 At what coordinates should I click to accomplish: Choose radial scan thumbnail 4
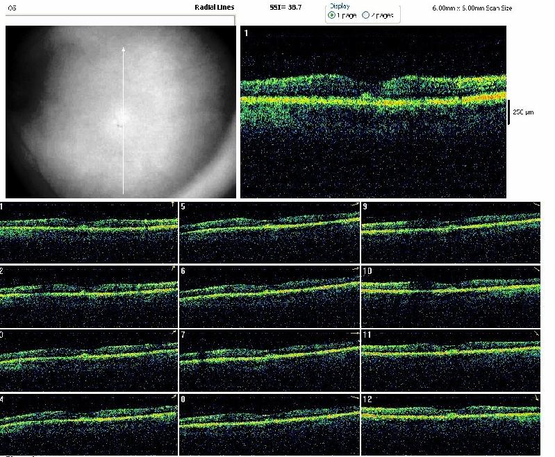click(x=89, y=424)
